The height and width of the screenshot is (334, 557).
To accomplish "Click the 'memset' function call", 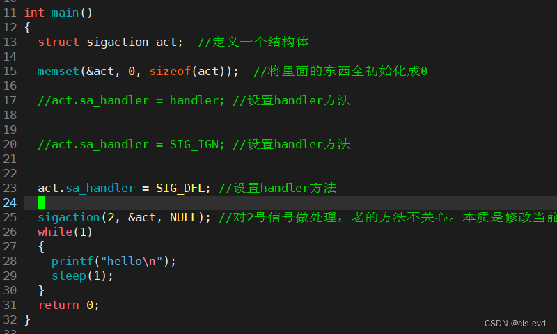I will pos(58,72).
